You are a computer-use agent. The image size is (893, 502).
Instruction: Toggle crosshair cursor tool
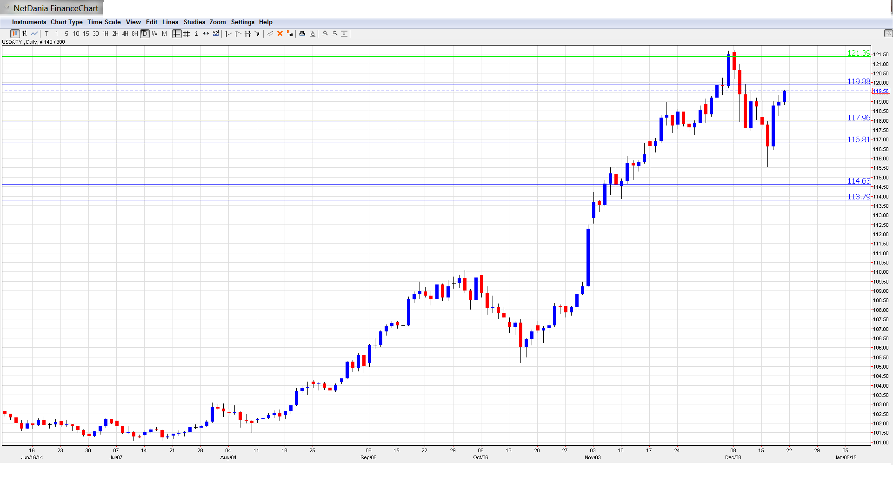[x=177, y=33]
